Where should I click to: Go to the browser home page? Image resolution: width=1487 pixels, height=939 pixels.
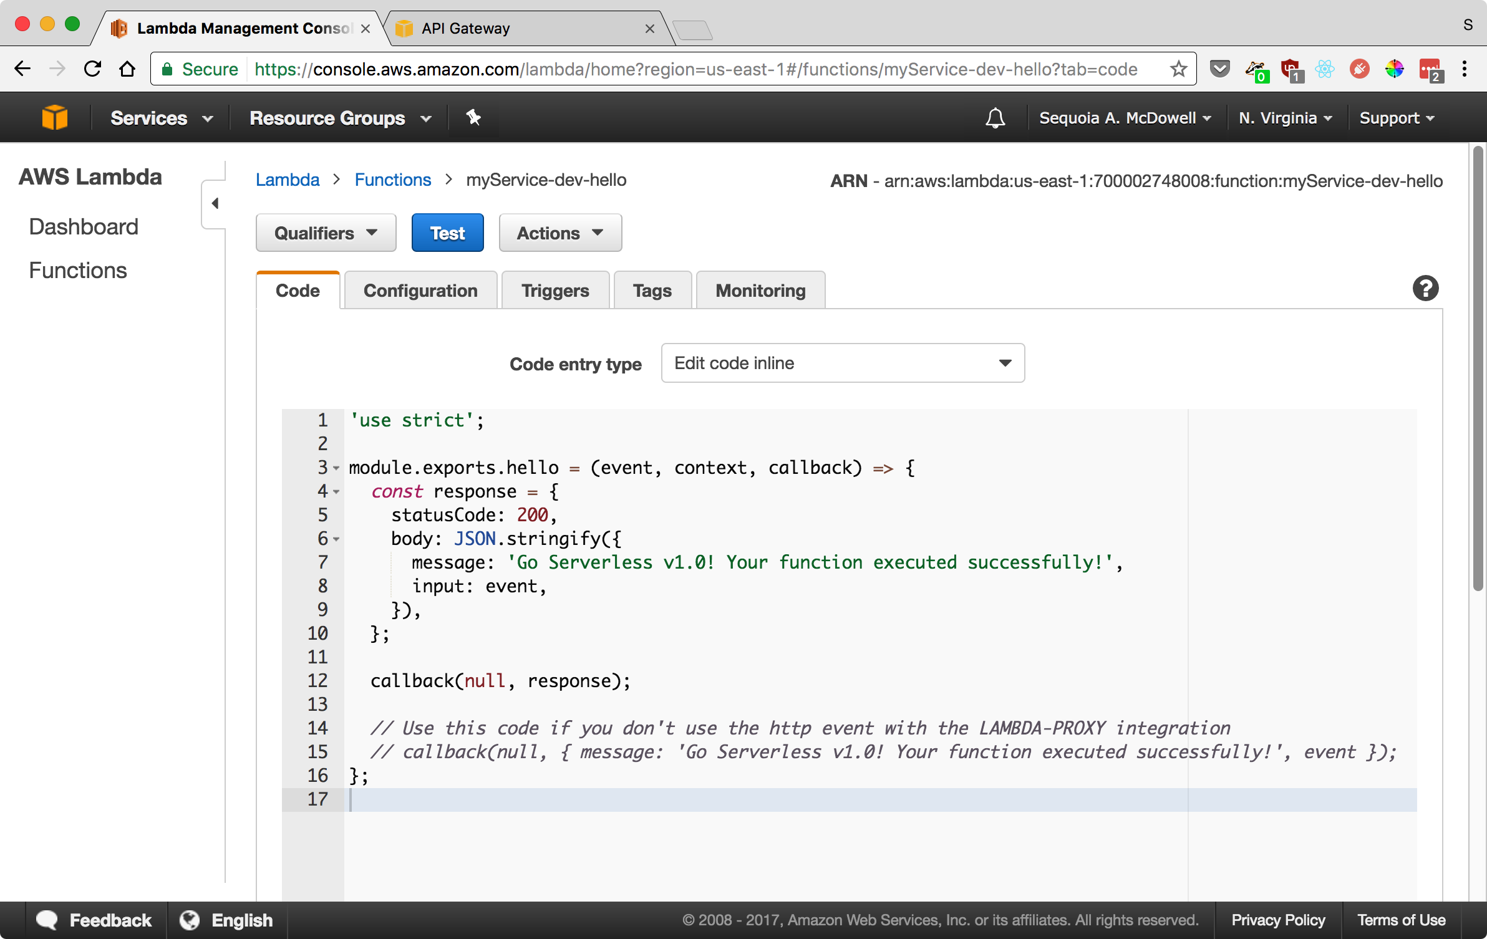127,69
